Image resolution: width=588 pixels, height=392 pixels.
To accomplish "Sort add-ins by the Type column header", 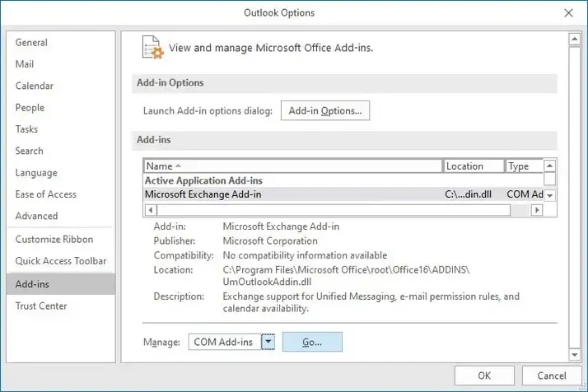I will [524, 166].
